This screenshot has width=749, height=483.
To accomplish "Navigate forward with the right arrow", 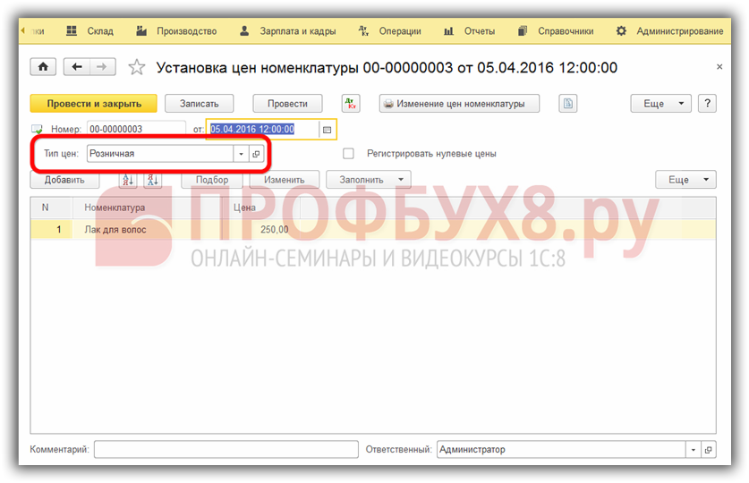I will click(102, 67).
